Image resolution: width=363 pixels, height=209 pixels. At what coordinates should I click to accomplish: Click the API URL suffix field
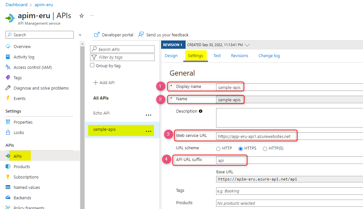[x=289, y=160]
